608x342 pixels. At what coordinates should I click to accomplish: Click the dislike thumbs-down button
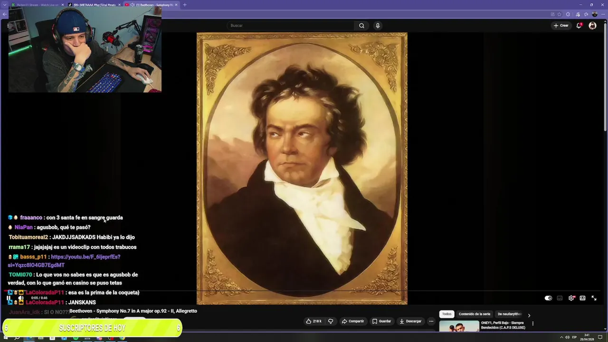pos(331,321)
